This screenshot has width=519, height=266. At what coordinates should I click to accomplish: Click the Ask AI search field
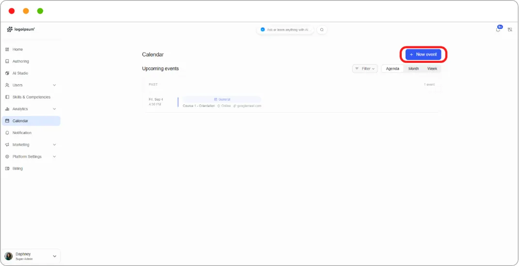tap(285, 30)
